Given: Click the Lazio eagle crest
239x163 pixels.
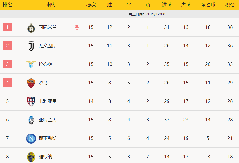Looking at the screenshot, I should point(31,64).
